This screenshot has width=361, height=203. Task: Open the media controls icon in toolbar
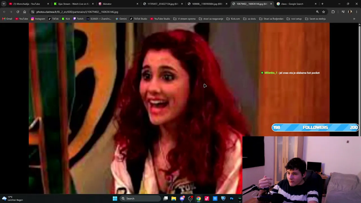tap(343, 12)
